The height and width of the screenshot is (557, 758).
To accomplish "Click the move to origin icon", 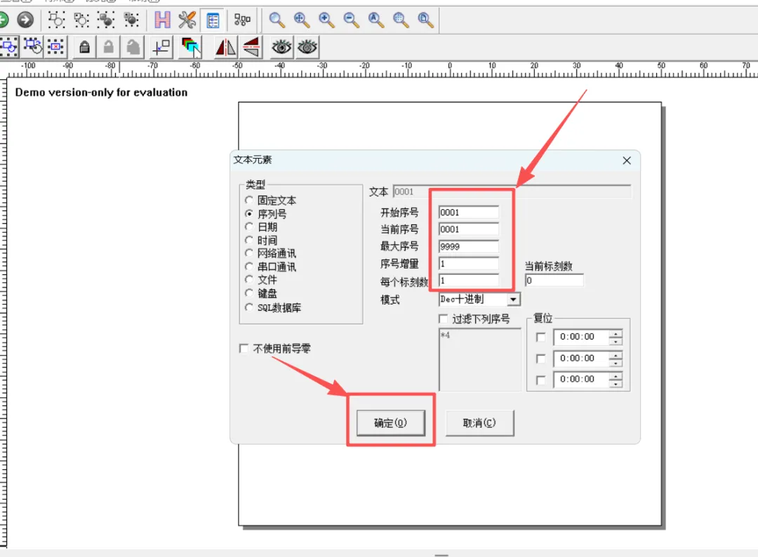I will tap(161, 47).
